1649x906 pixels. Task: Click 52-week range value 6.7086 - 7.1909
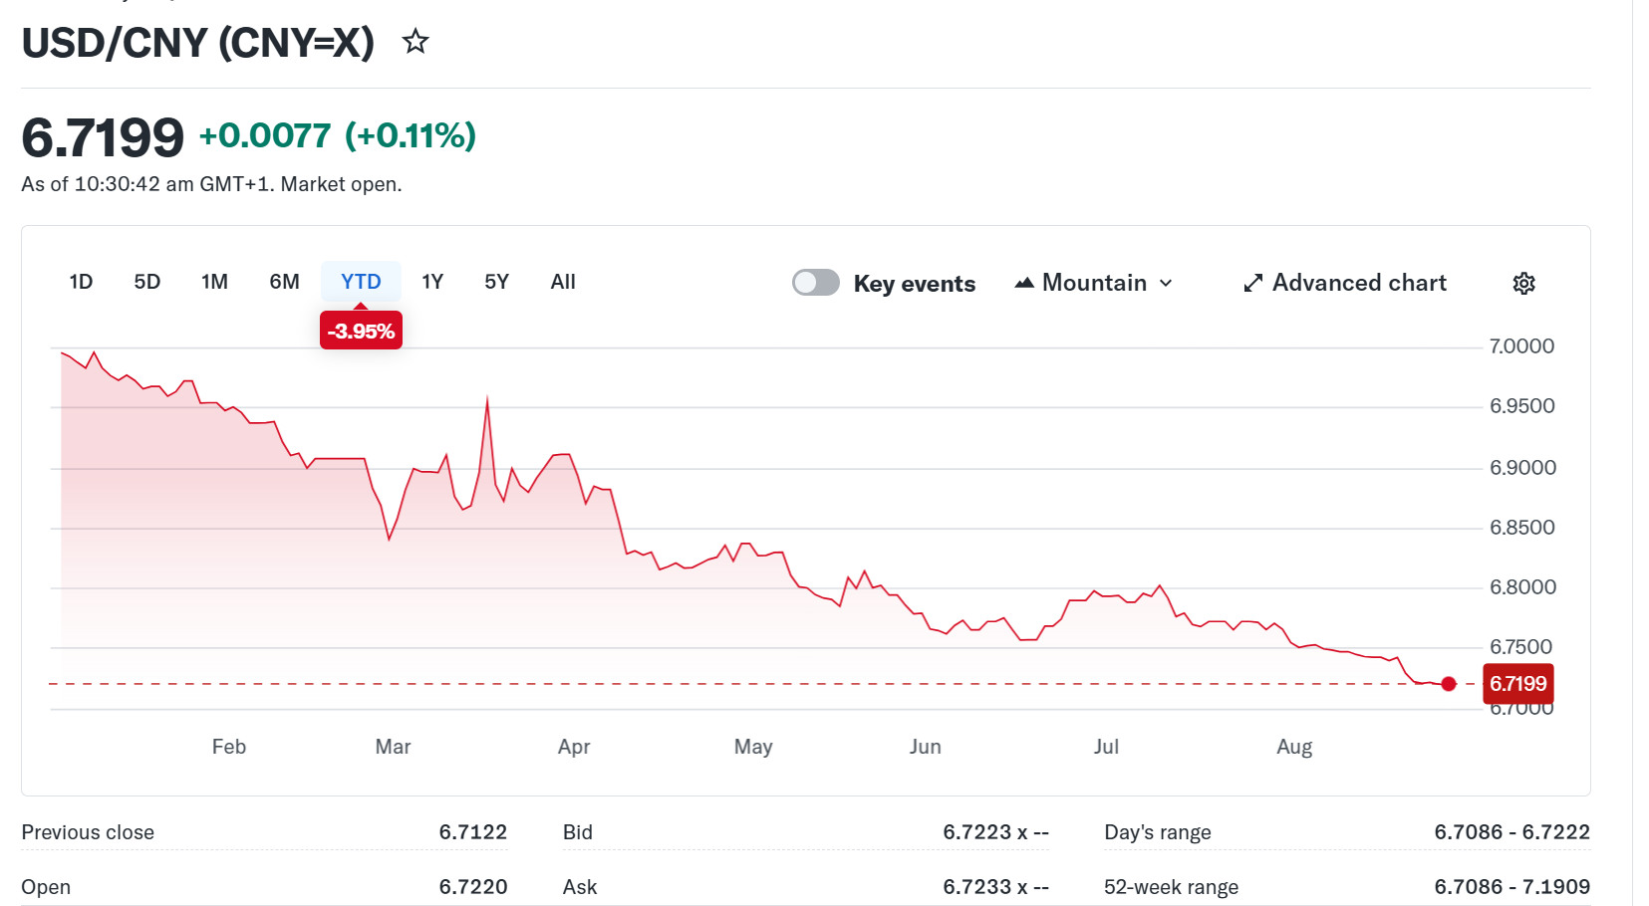(1512, 887)
